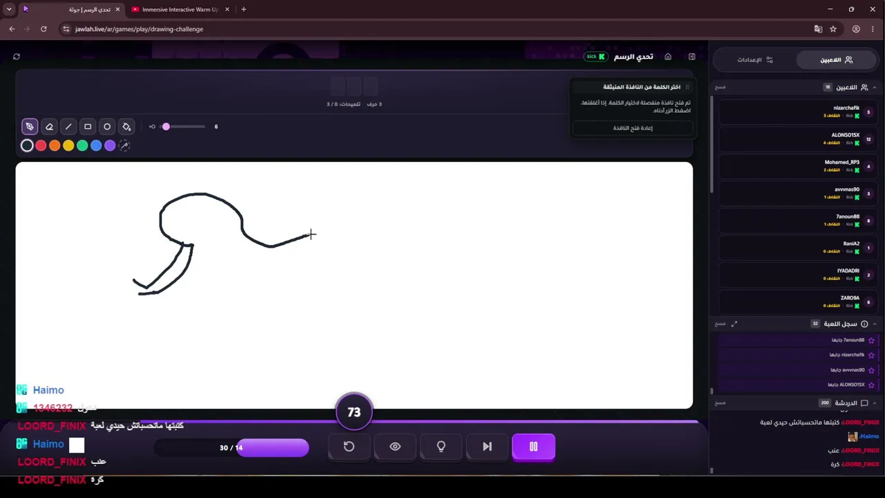The width and height of the screenshot is (885, 498).
Task: Pick the black color swatch
Action: [x=27, y=145]
